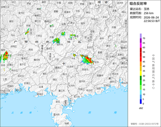161x127 pixels.
Task: Click the 封开 map label
Action: pos(102,38)
